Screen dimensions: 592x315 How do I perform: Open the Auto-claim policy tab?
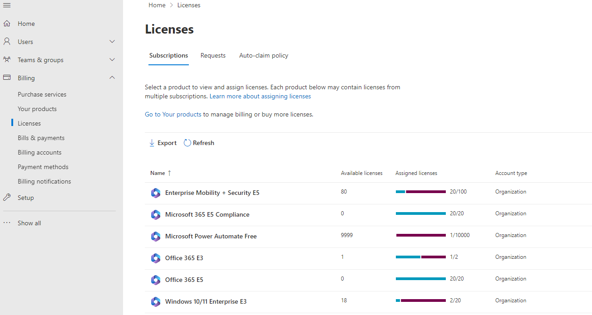click(264, 55)
